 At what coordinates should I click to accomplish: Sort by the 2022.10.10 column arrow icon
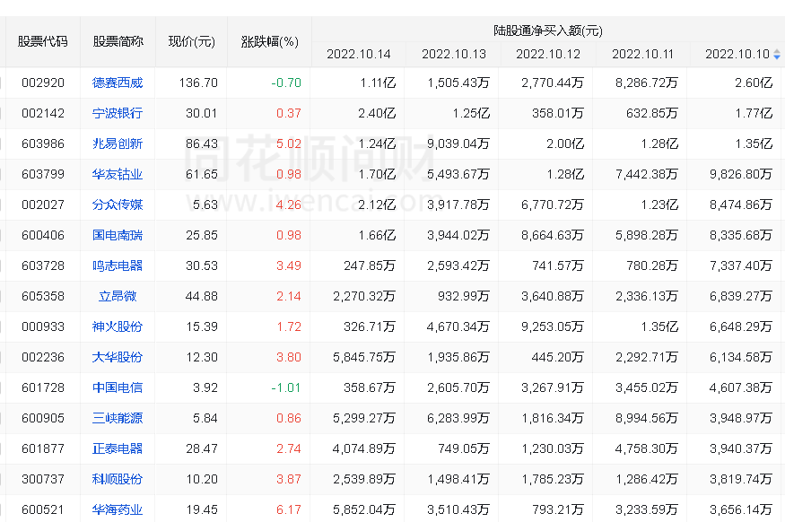point(777,54)
